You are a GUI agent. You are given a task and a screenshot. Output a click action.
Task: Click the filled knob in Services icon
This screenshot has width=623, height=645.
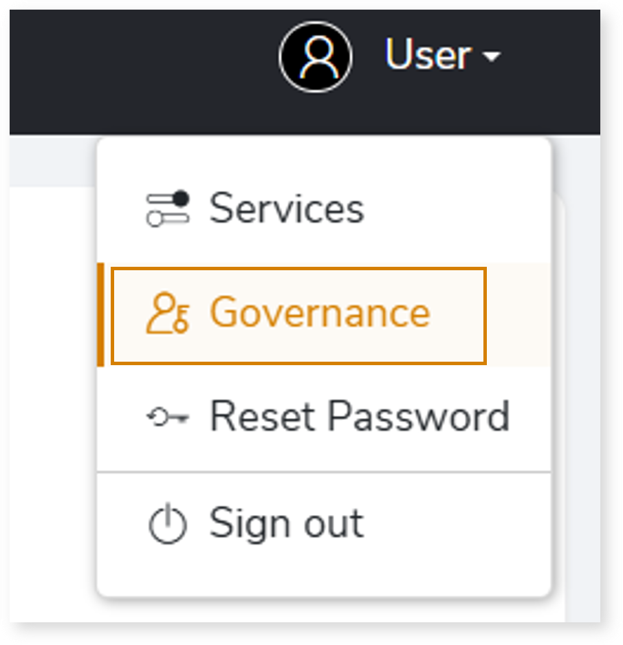[180, 199]
